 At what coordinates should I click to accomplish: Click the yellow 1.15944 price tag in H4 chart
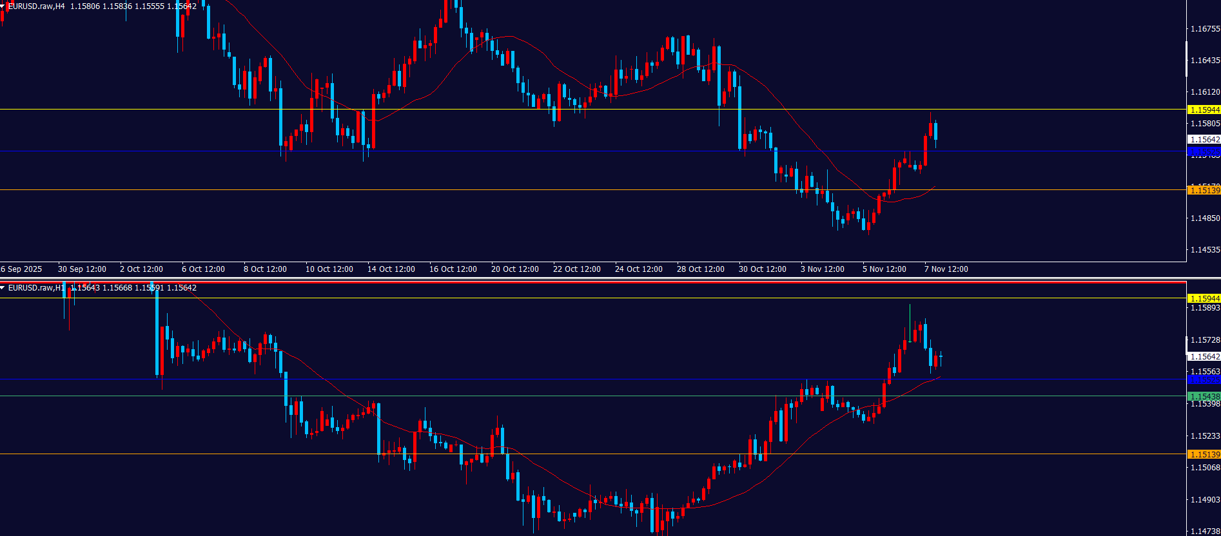[1204, 110]
